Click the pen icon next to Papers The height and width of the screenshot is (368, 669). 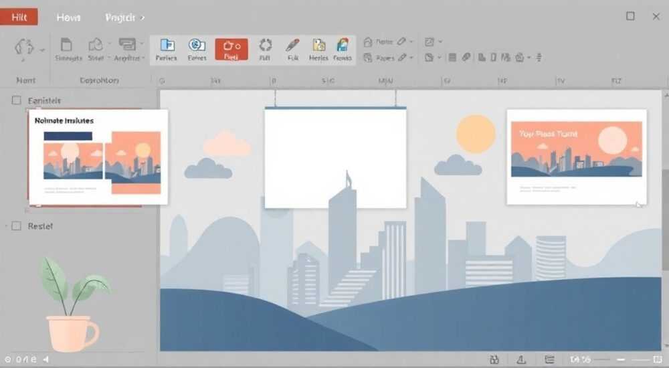pos(402,57)
